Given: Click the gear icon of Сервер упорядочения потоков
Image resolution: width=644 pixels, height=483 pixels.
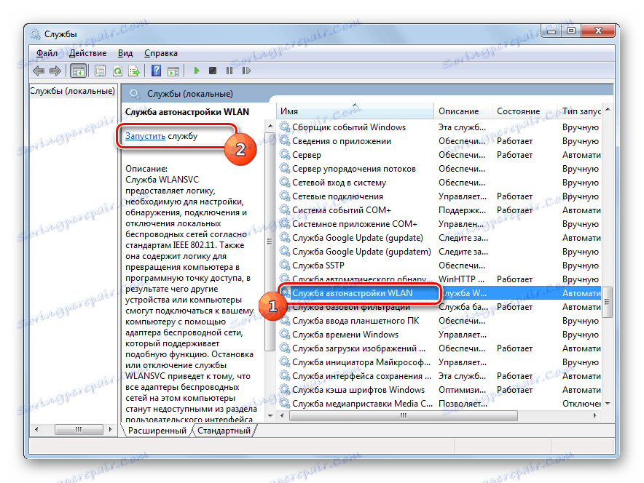Looking at the screenshot, I should [285, 169].
